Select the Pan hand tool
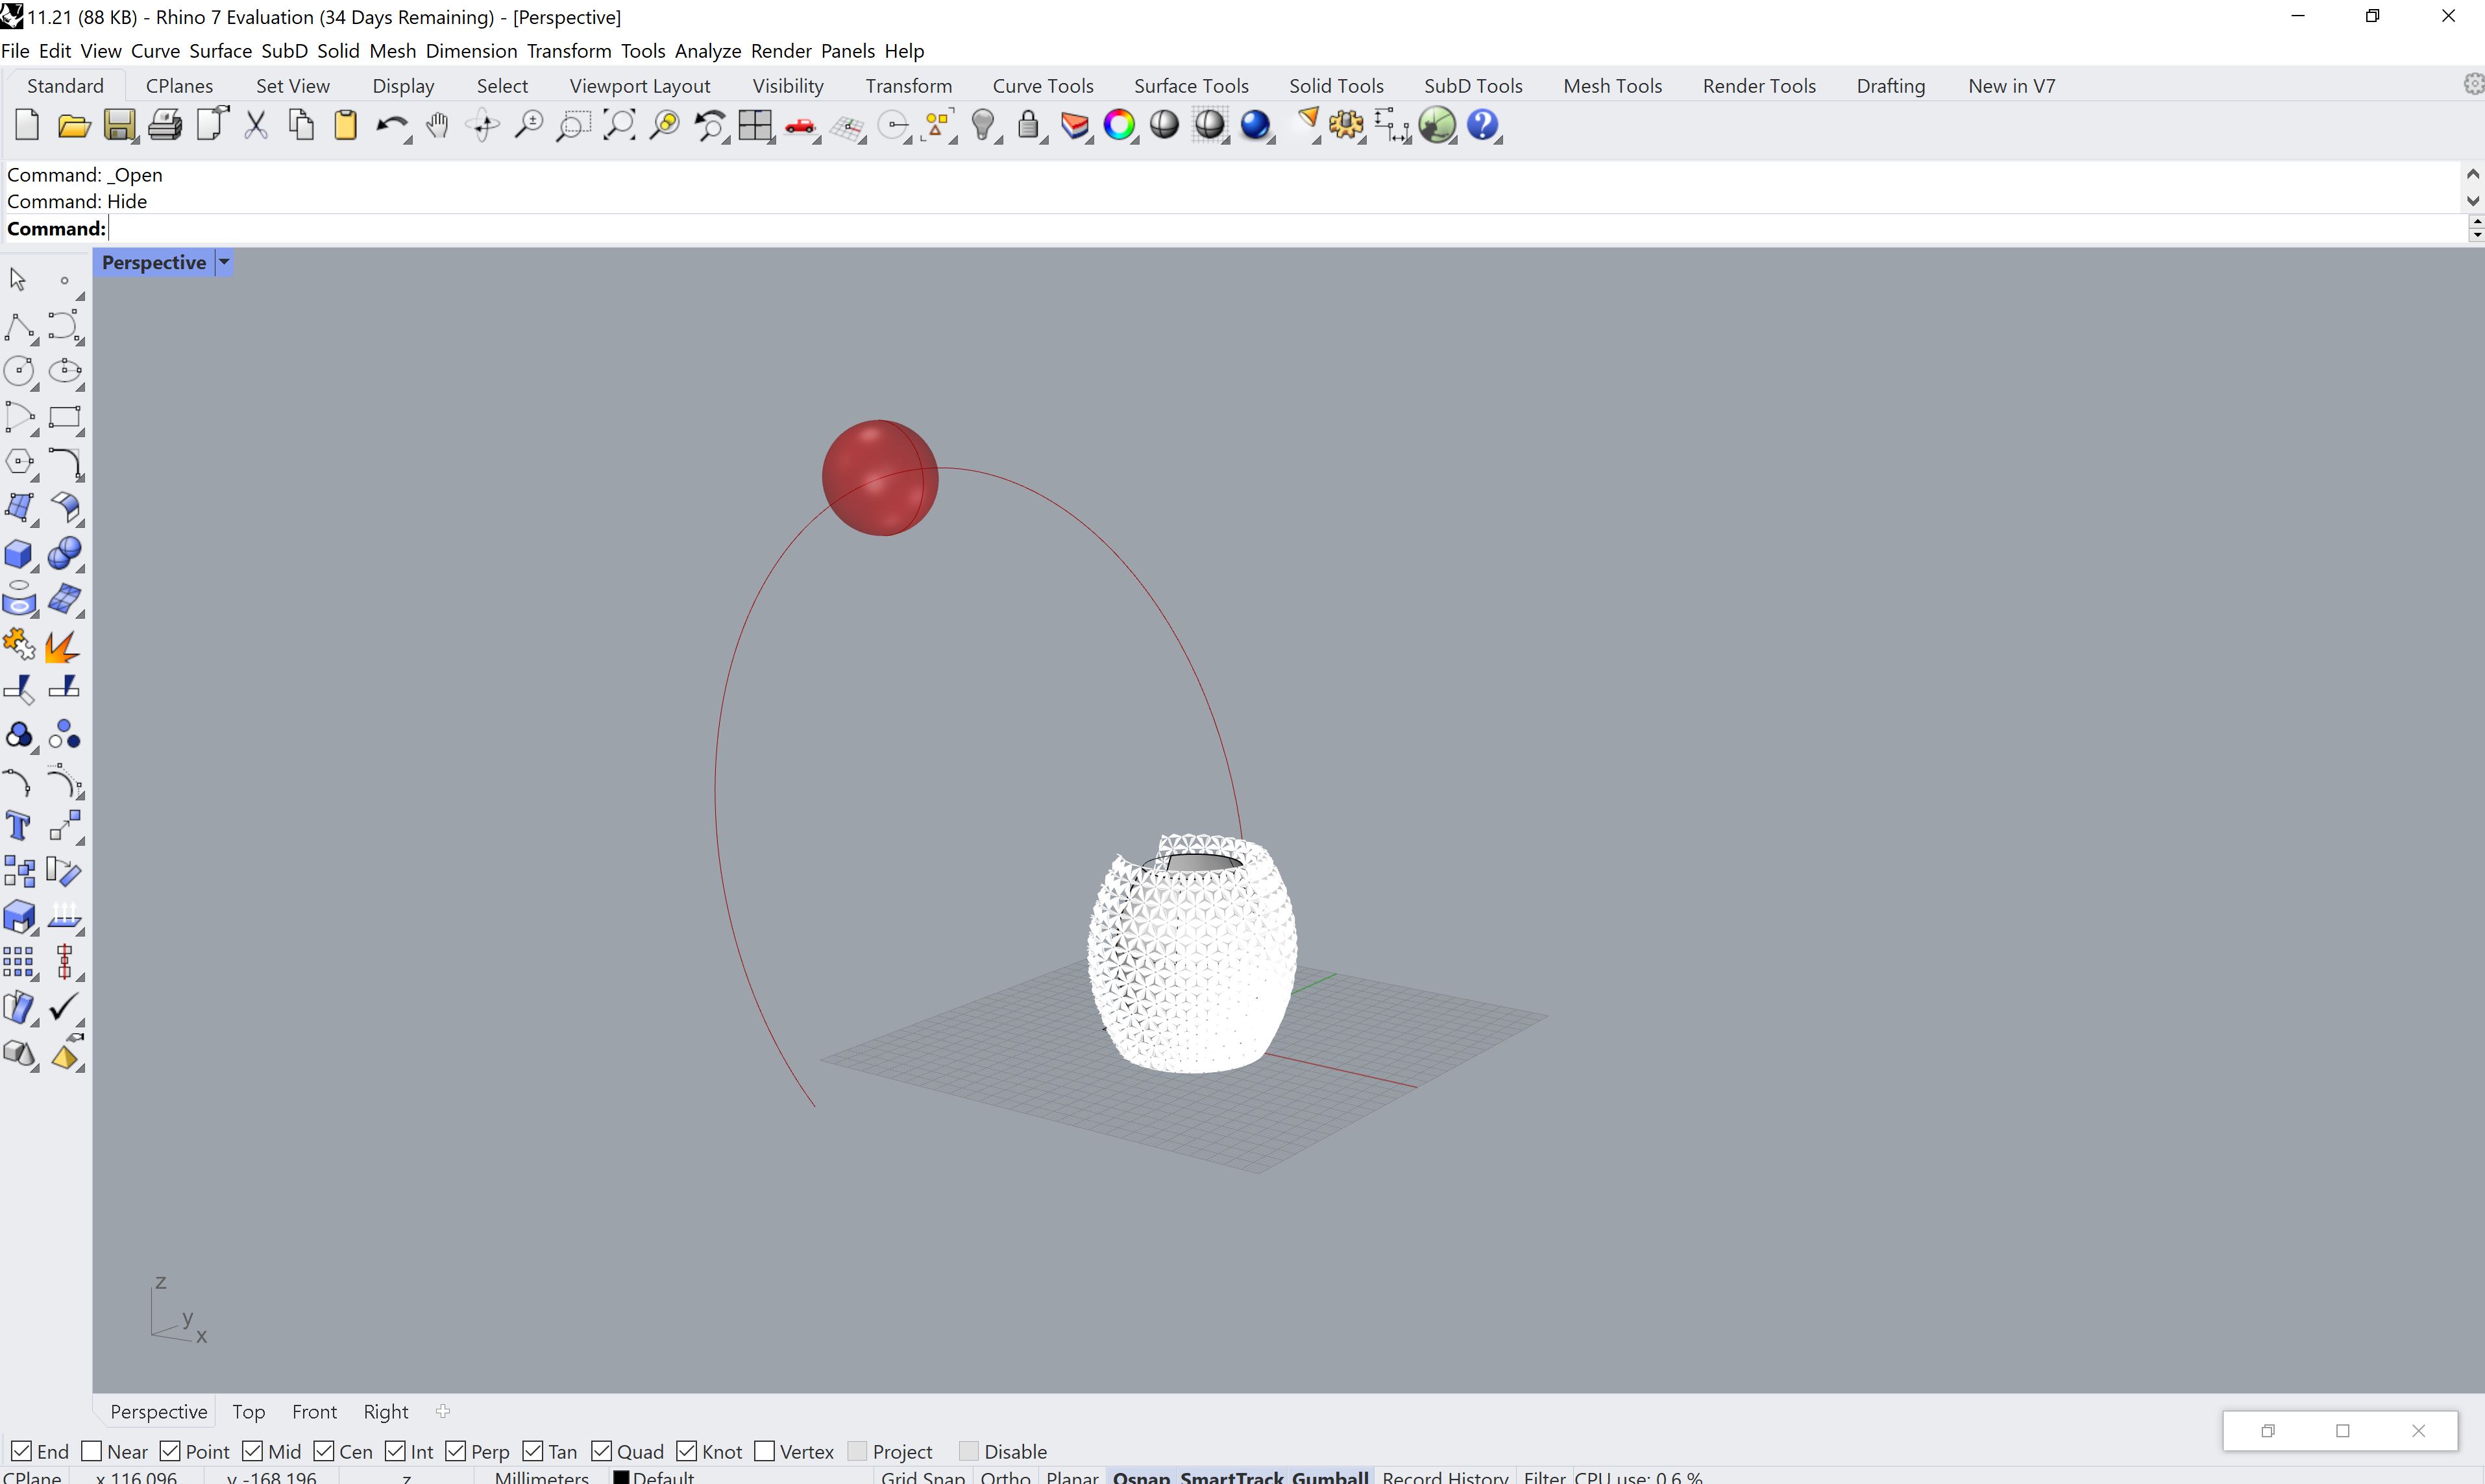 click(437, 125)
